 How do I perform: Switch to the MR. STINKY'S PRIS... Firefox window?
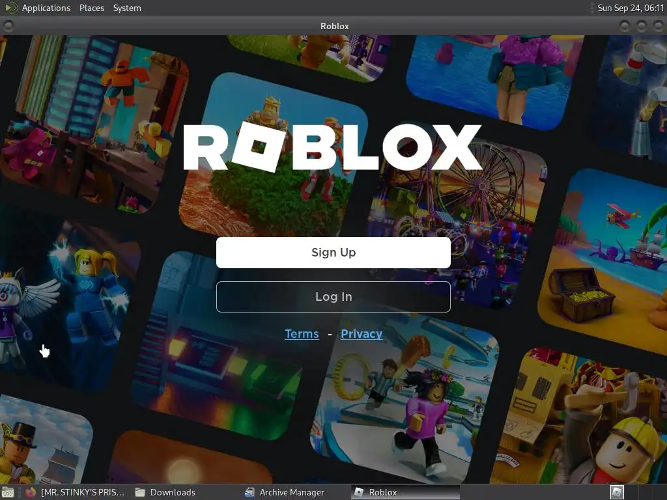pos(76,492)
